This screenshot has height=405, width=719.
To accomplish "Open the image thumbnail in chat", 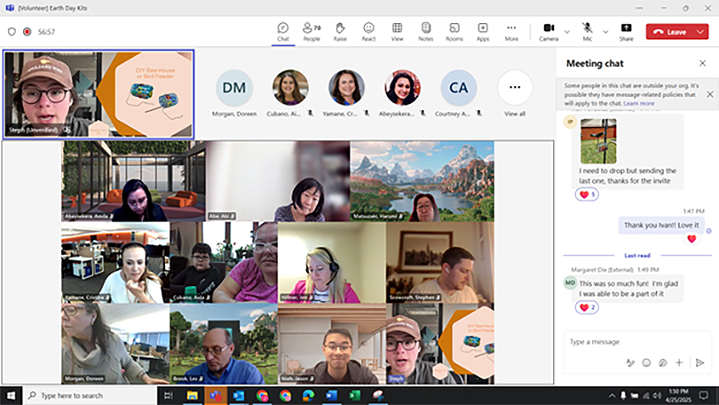I will tap(598, 140).
